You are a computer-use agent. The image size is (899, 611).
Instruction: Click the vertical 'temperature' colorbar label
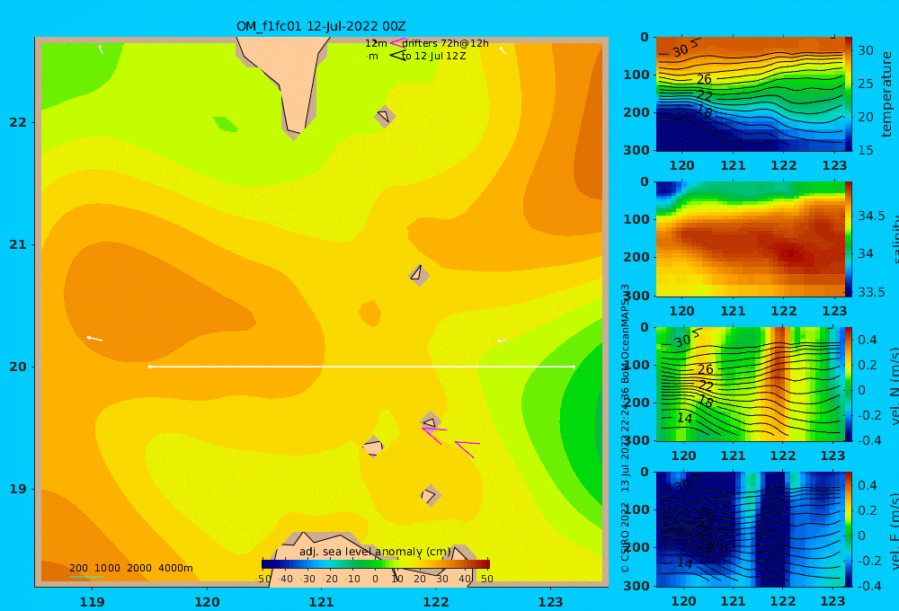click(887, 94)
